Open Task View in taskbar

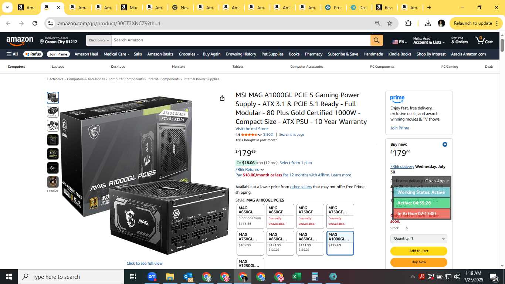pos(133,277)
